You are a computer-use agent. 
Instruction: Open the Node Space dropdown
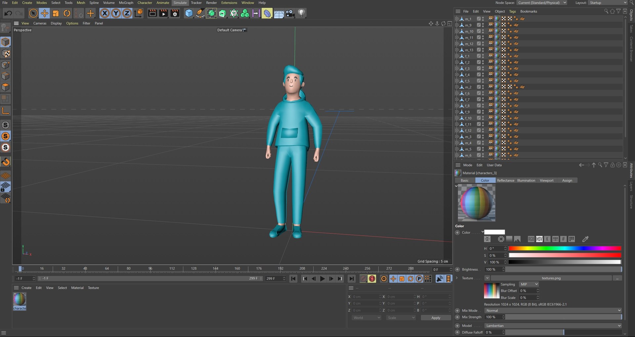(542, 3)
